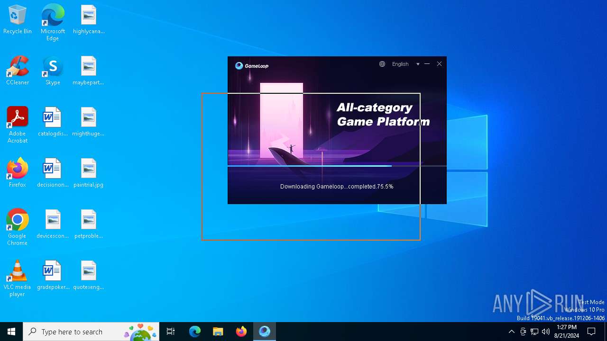Open the network tray icon
Image resolution: width=607 pixels, height=341 pixels.
(x=534, y=332)
